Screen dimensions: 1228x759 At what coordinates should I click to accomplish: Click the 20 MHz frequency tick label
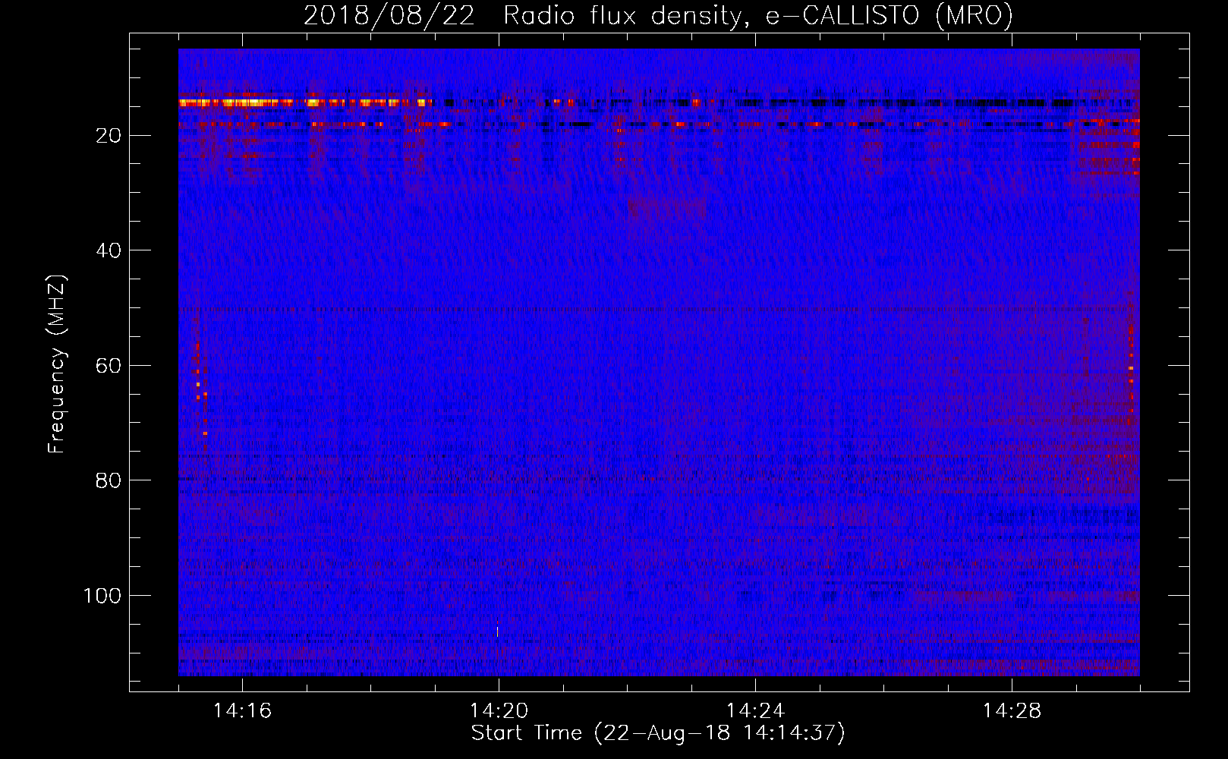(x=109, y=136)
